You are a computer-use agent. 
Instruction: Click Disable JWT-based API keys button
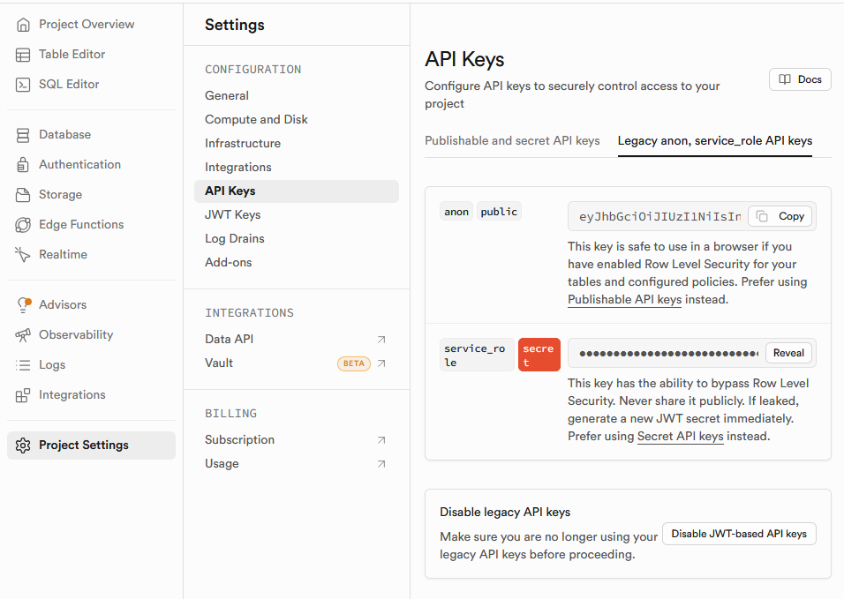739,534
